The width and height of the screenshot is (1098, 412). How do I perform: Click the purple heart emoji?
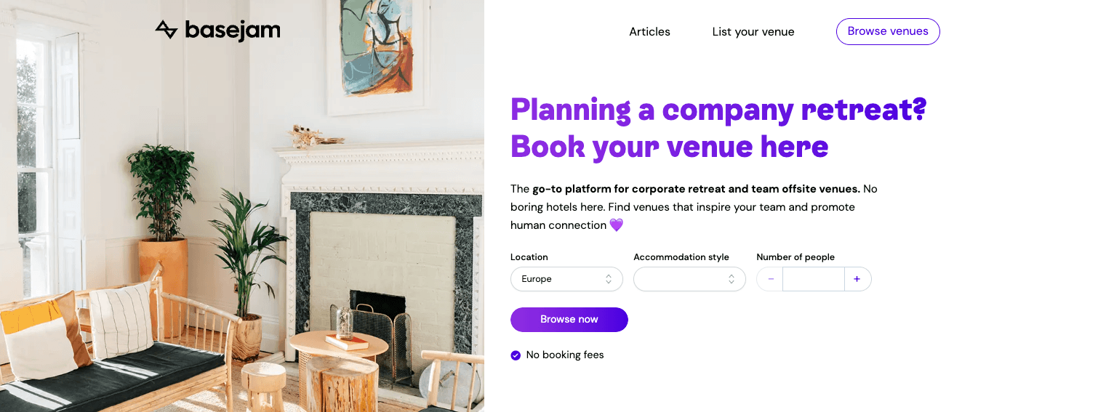pyautogui.click(x=616, y=225)
